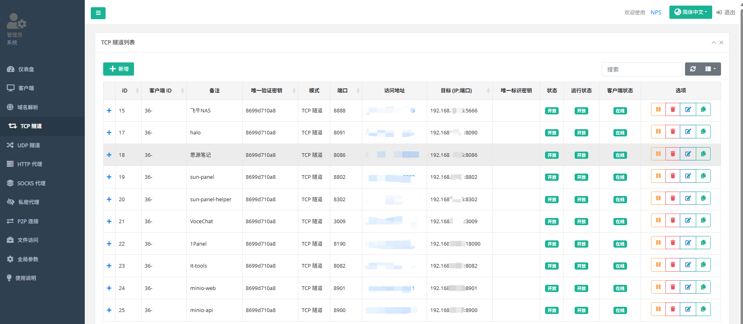Copy the it-tools tunnel entry
The height and width of the screenshot is (324, 743).
click(x=703, y=265)
